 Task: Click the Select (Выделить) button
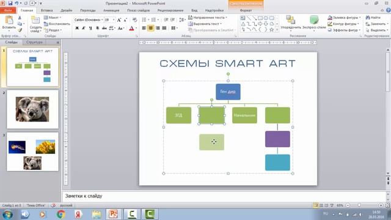377,30
